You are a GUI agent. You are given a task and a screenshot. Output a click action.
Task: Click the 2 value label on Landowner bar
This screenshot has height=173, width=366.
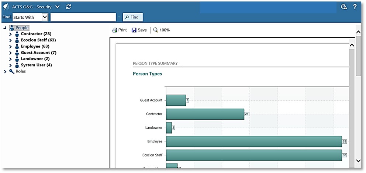click(173, 128)
